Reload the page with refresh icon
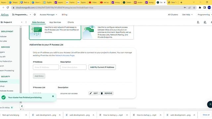 pyautogui.click(x=8, y=8)
